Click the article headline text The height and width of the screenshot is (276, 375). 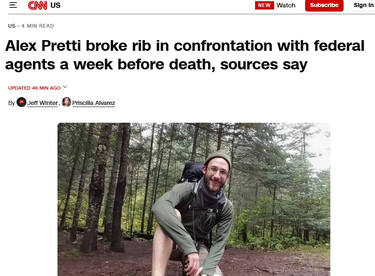coord(185,55)
